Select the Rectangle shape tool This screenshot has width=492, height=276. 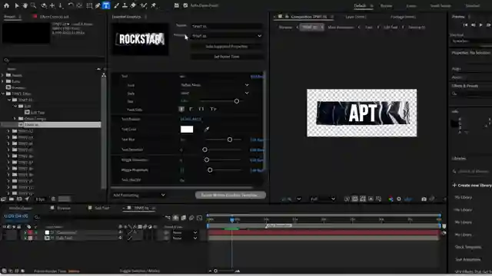coord(89,5)
